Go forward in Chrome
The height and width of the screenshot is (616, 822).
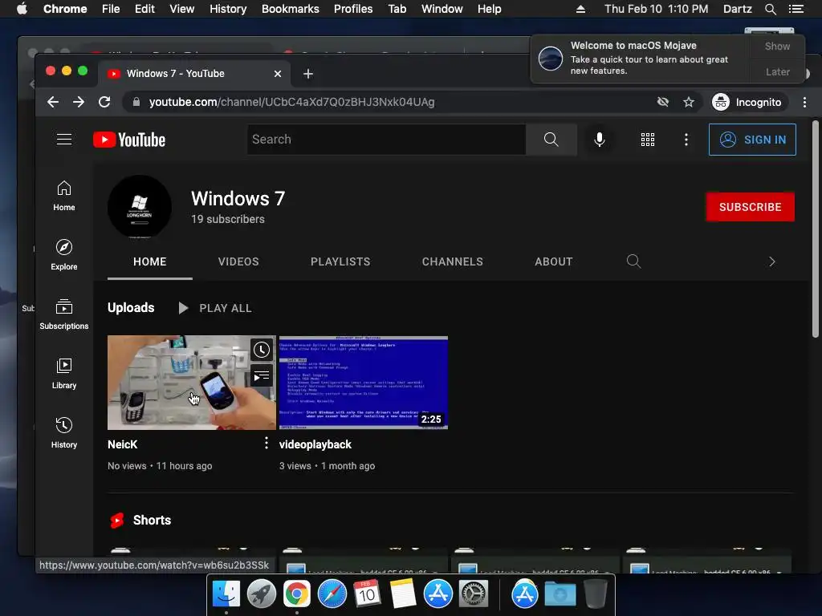click(79, 102)
